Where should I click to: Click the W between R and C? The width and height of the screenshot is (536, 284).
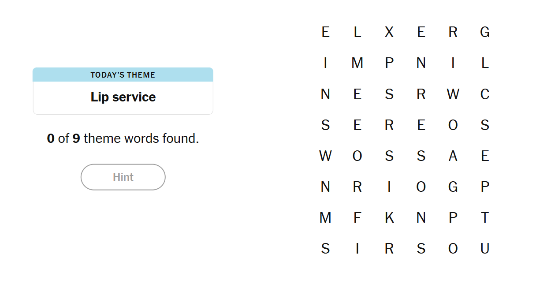pyautogui.click(x=453, y=94)
